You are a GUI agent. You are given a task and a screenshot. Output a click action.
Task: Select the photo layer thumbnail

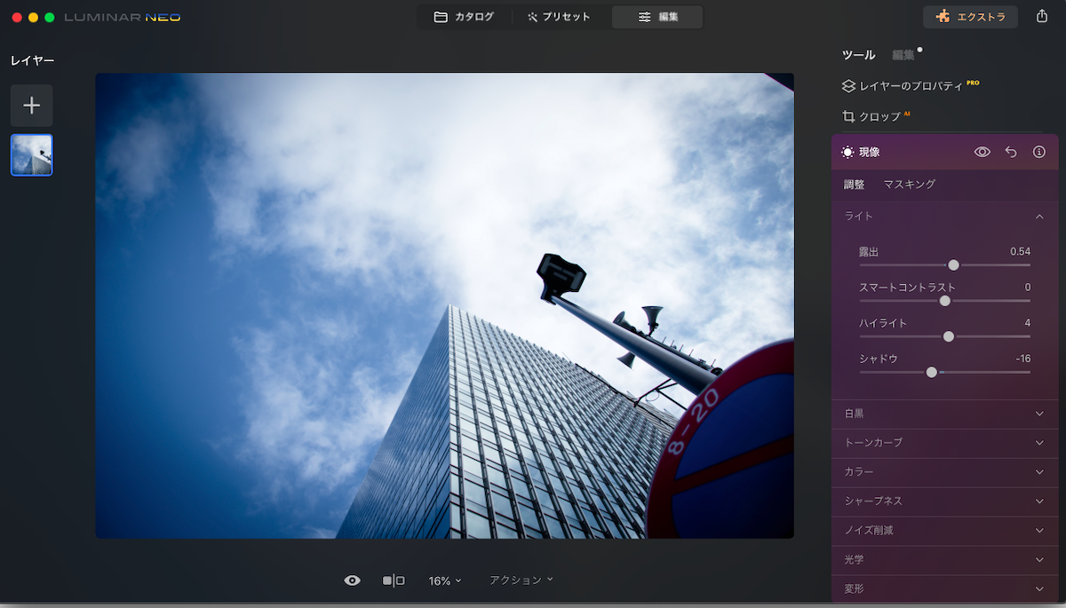[31, 155]
